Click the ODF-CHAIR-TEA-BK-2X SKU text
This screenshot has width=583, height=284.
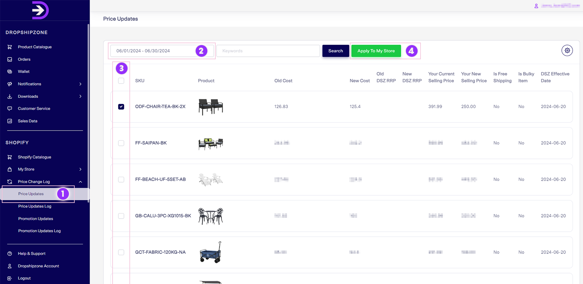point(160,107)
